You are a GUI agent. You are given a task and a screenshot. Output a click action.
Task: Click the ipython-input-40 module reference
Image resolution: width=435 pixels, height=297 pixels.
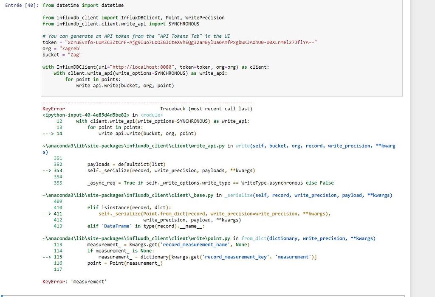tap(86, 115)
